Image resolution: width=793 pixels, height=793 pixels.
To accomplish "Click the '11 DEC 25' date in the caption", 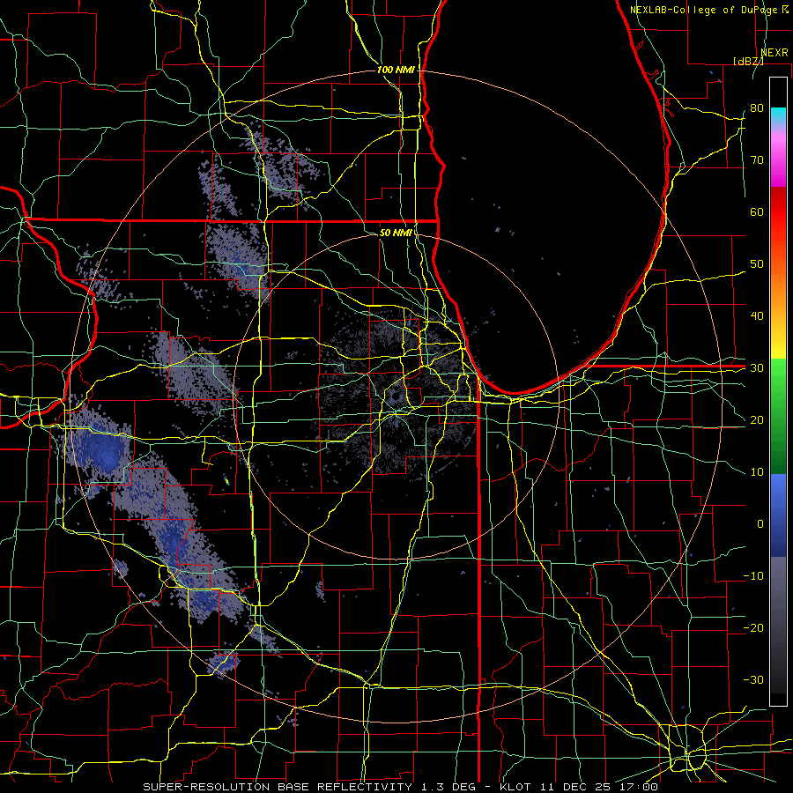I will tap(575, 787).
